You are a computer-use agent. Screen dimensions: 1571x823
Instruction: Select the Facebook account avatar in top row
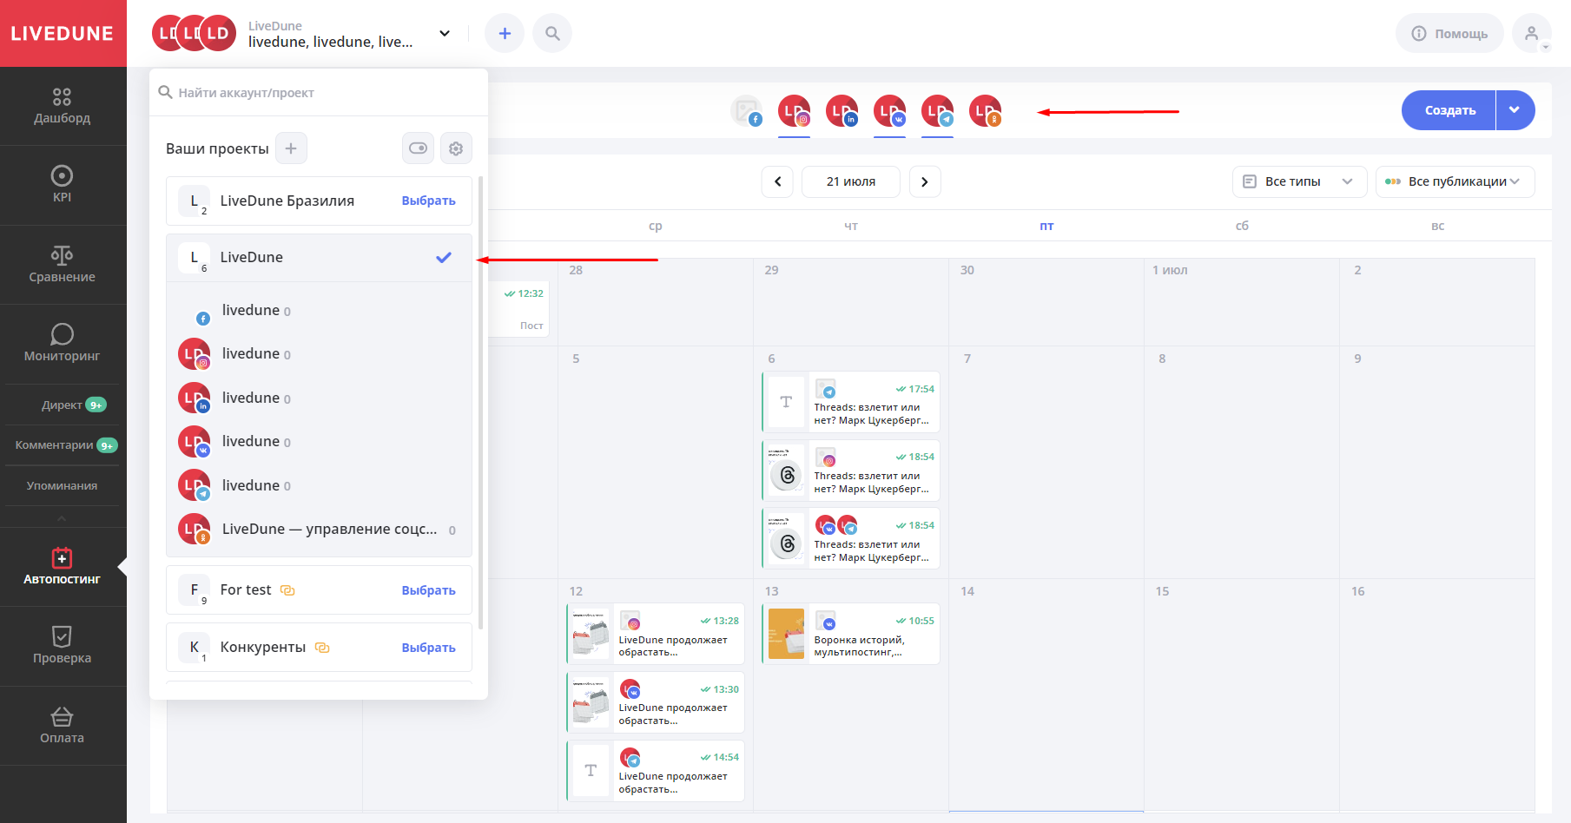pos(747,111)
